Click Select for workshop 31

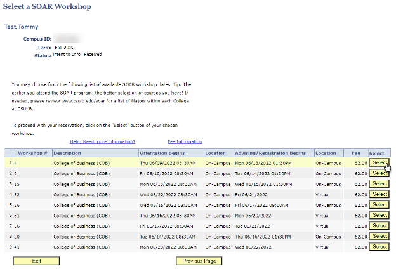tap(379, 215)
